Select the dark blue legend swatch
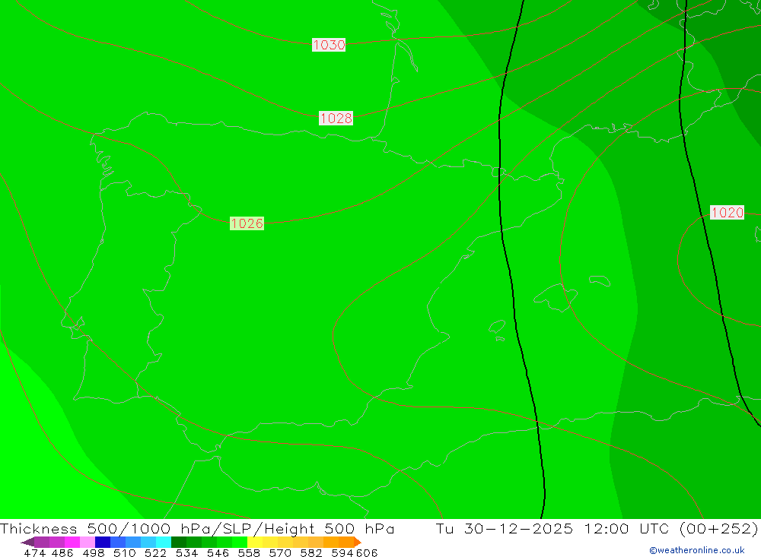Screen dimensions: 761x557 (103, 542)
